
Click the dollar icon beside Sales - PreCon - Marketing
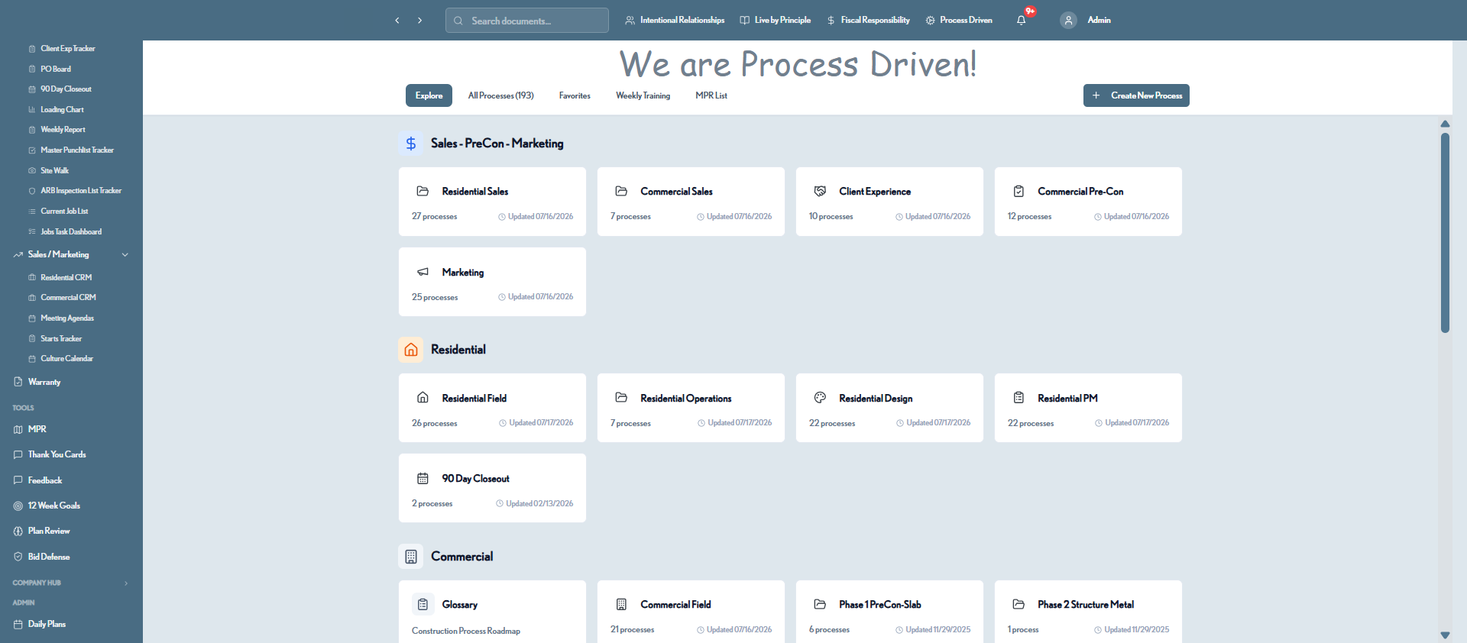(411, 143)
